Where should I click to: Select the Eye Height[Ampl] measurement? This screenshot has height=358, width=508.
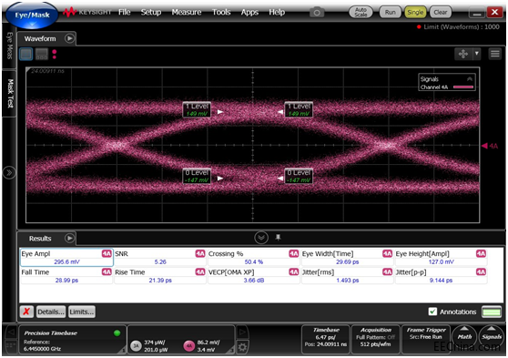point(441,258)
